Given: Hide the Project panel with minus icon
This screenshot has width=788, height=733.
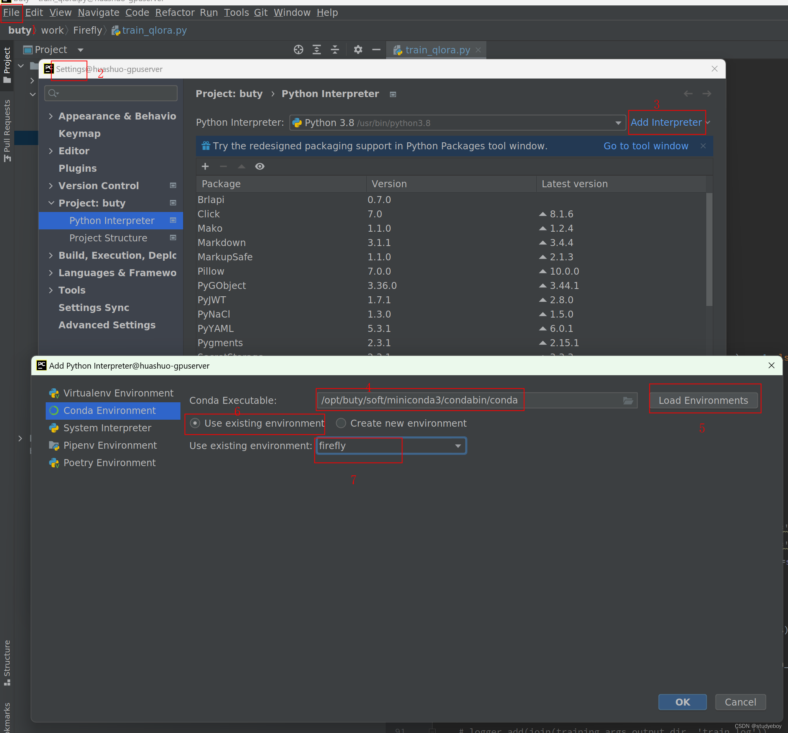Looking at the screenshot, I should coord(376,50).
